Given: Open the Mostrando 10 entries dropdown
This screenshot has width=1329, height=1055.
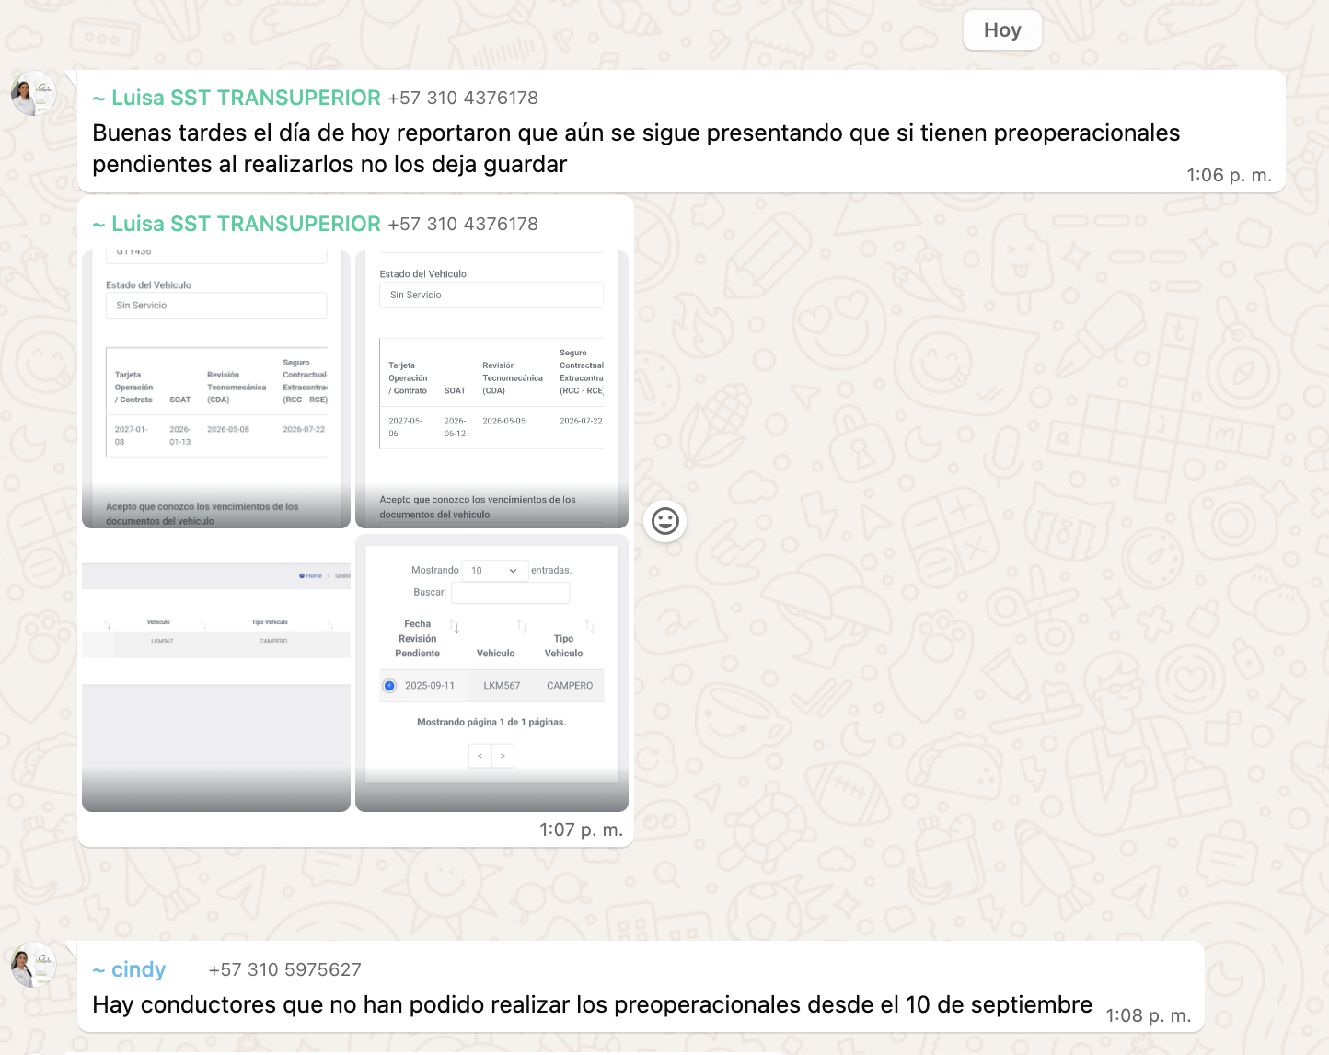Looking at the screenshot, I should tap(494, 571).
